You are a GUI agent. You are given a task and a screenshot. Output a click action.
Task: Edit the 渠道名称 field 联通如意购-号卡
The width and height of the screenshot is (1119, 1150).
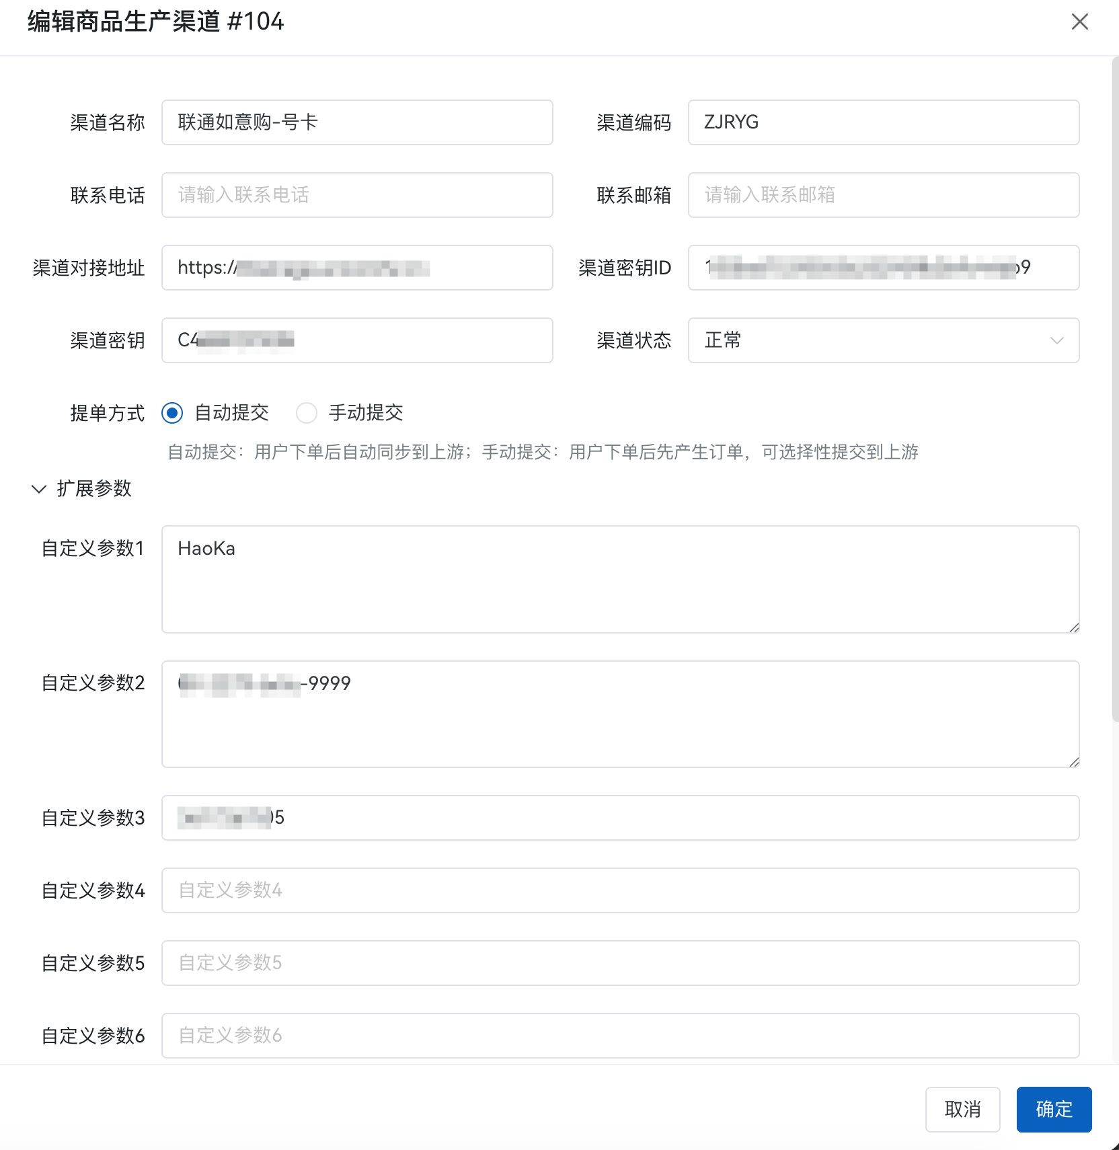(x=357, y=122)
